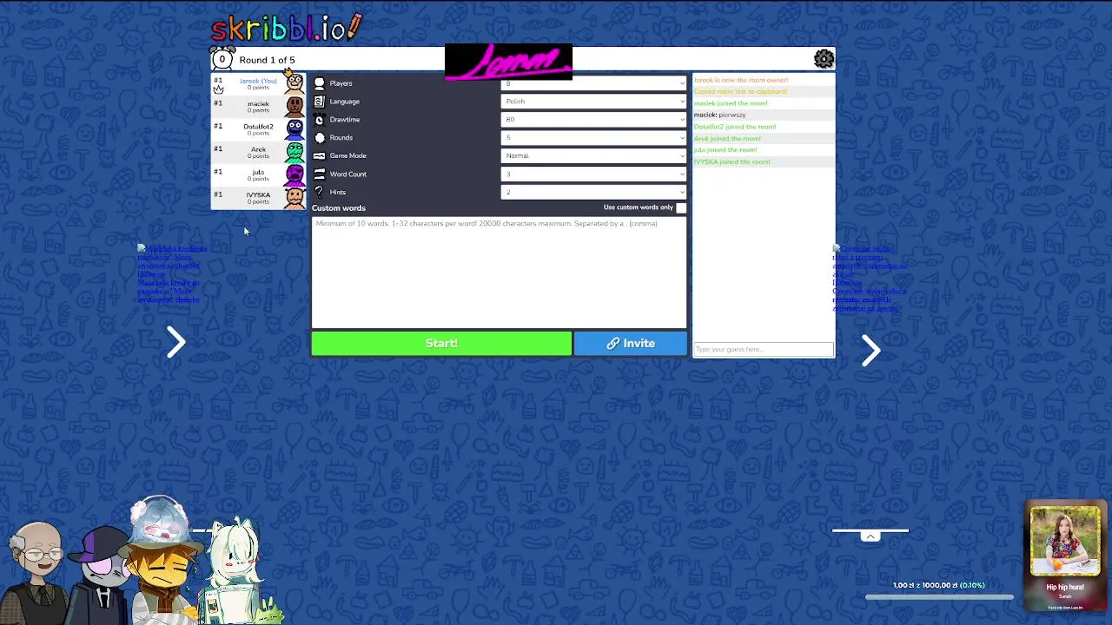Click the small up-arrow overlay button
The width and height of the screenshot is (1112, 625).
click(x=870, y=536)
